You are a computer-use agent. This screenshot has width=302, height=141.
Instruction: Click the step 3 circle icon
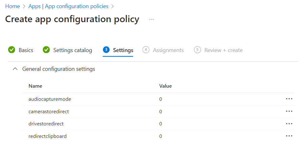tap(106, 50)
